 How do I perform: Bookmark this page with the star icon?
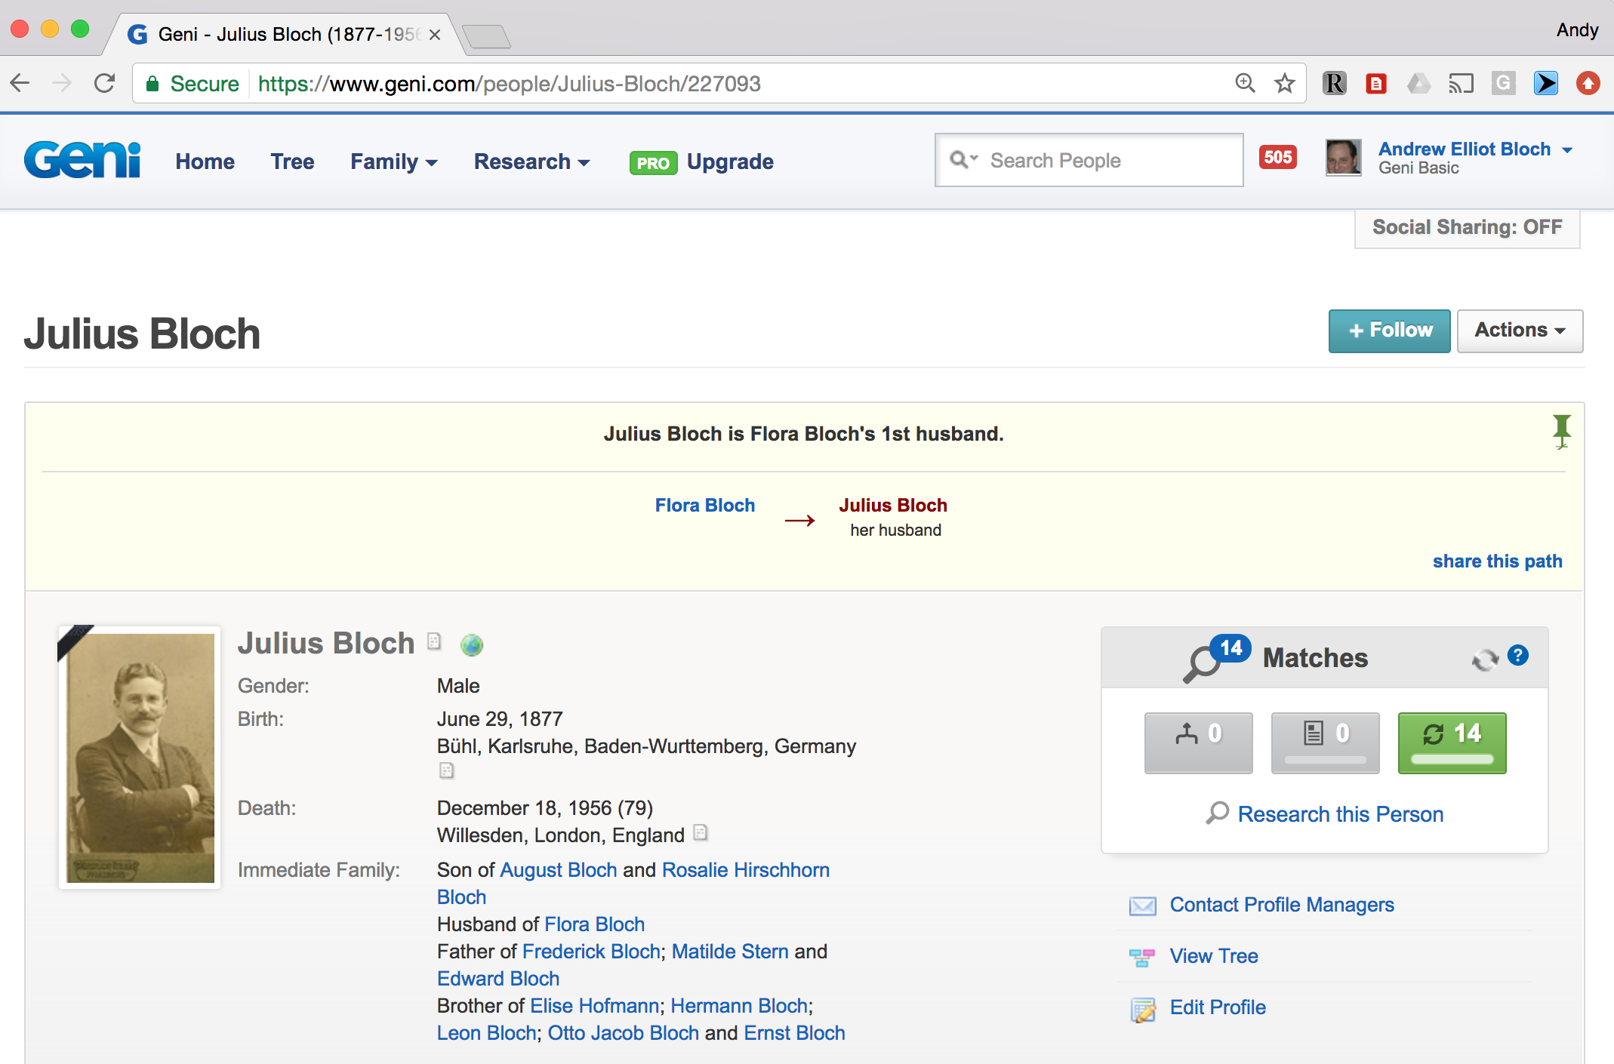click(1284, 83)
